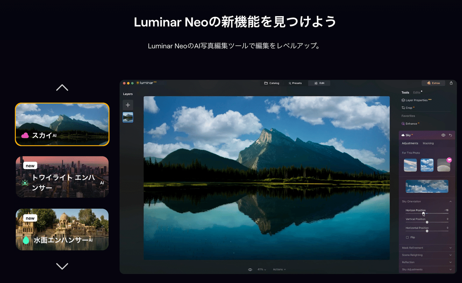Screen dimensions: 462x283
Task: Open Layer Properties tool
Action: pyautogui.click(x=416, y=100)
